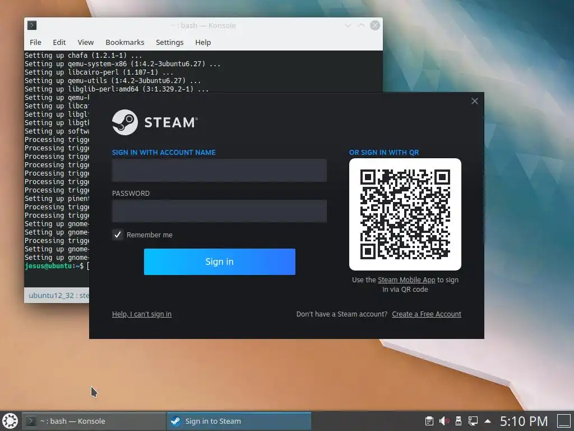Expand hidden system tray icons arrow
574x431 pixels.
pyautogui.click(x=488, y=421)
